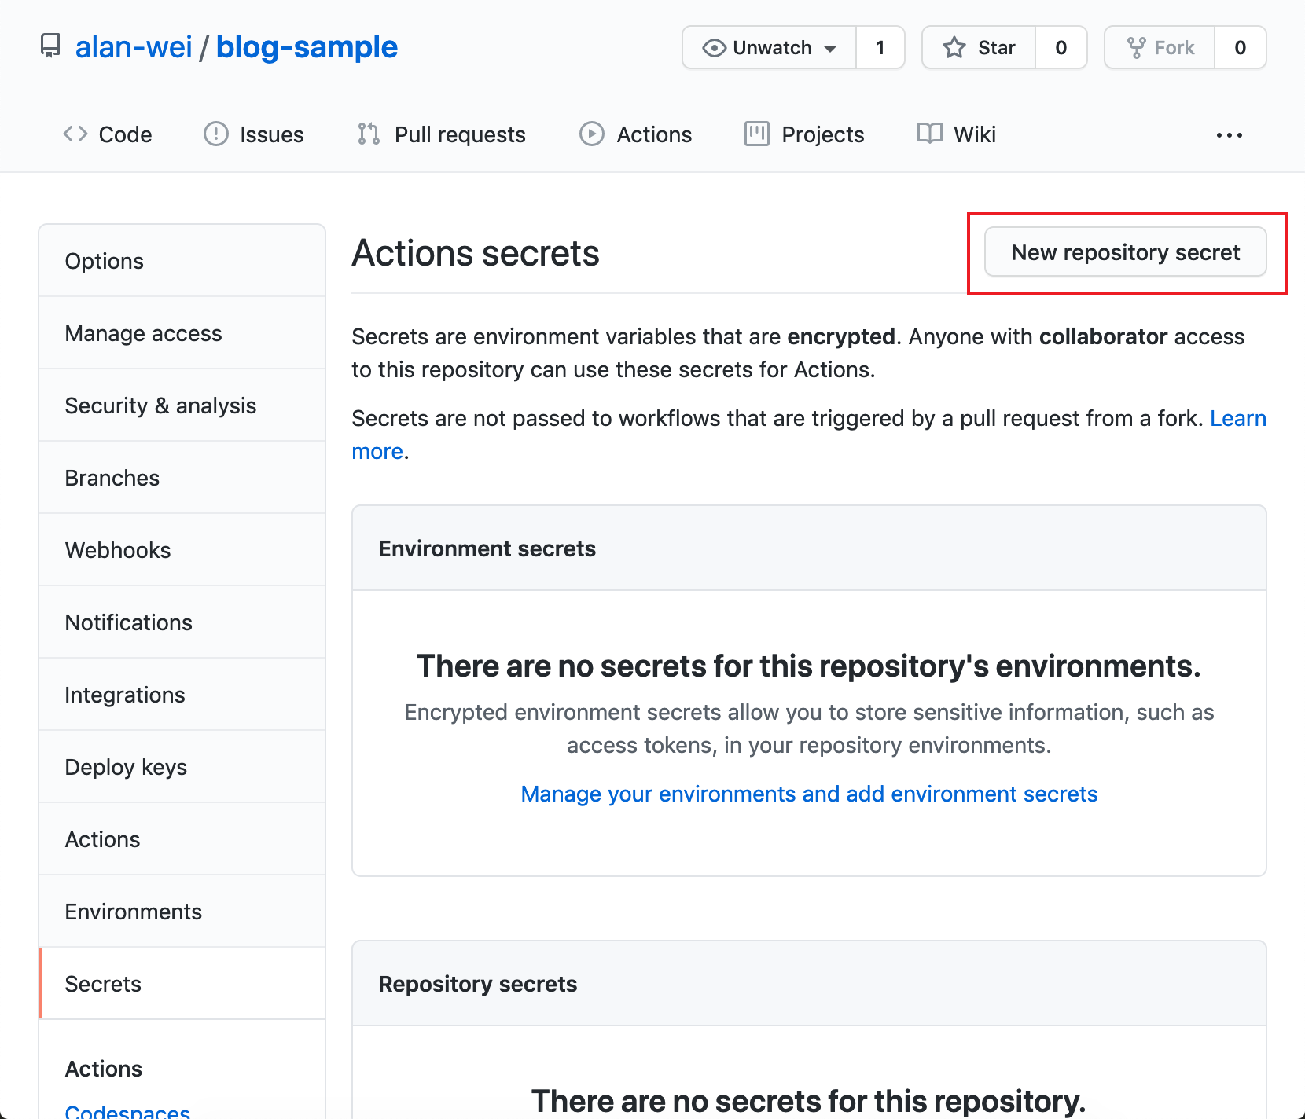Follow the Learn more link
The image size is (1305, 1119).
[x=1238, y=418]
